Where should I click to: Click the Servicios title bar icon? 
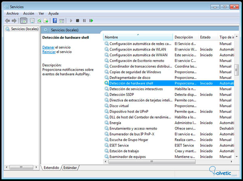tap(6, 6)
